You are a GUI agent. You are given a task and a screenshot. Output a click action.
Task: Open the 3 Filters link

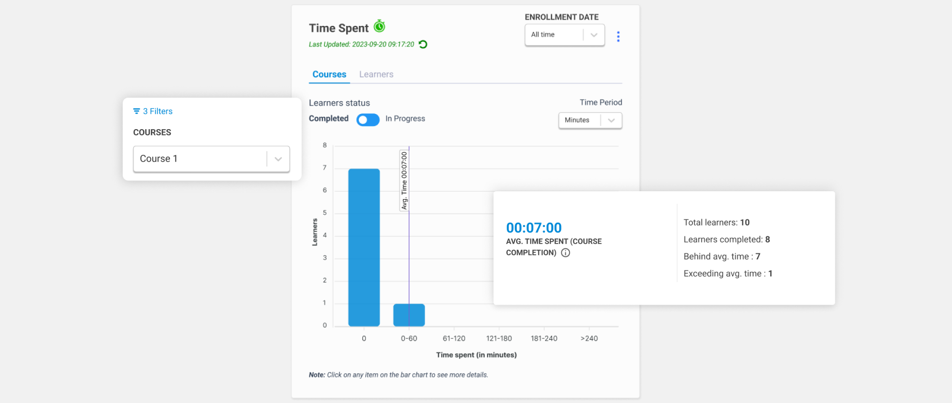[x=158, y=112]
